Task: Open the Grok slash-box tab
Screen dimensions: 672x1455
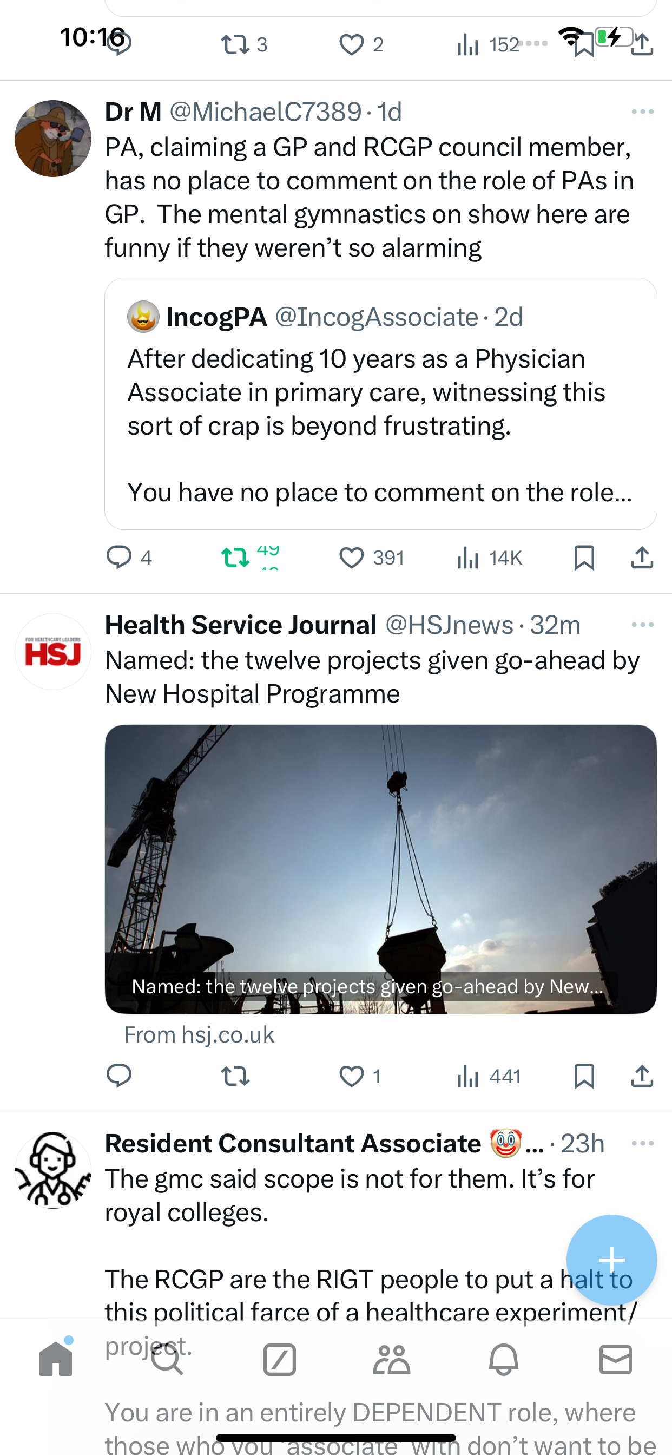Action: click(280, 1359)
